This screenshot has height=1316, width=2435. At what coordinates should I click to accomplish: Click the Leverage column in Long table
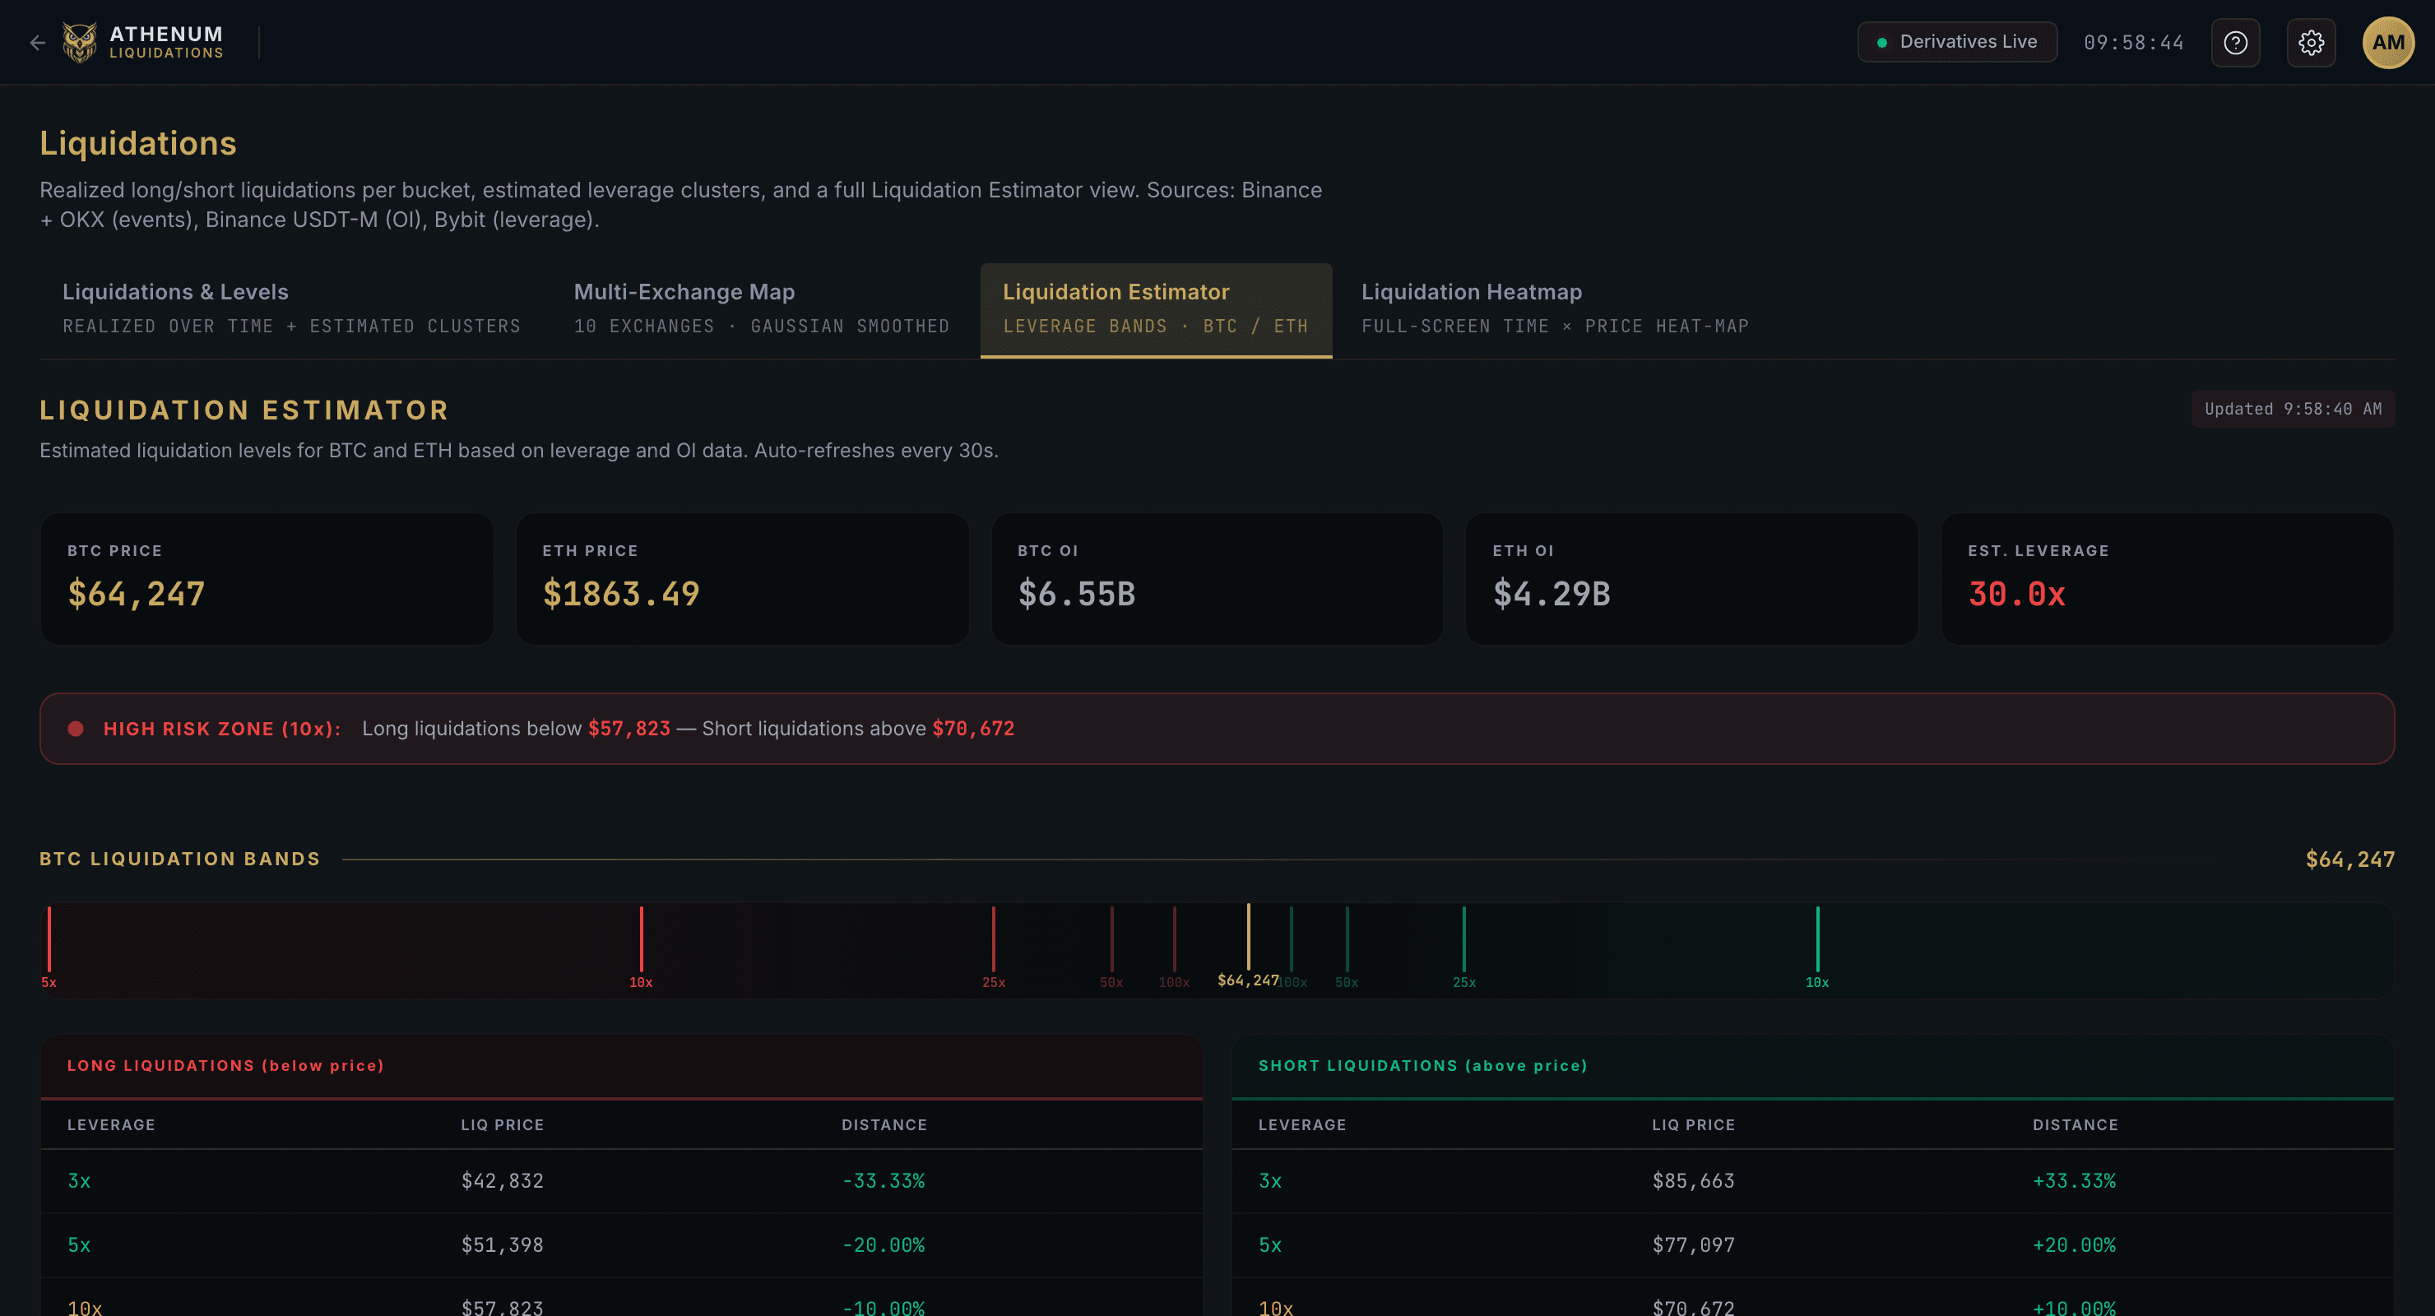pos(112,1125)
